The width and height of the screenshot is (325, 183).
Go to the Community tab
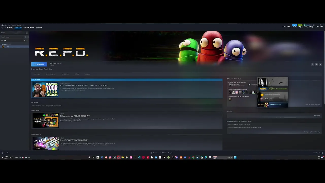(29, 28)
